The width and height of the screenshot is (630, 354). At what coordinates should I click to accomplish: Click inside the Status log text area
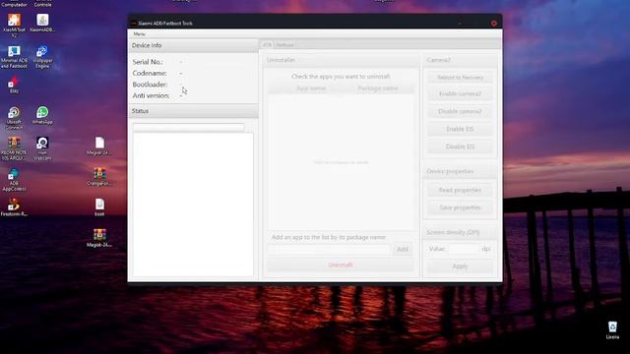click(193, 205)
